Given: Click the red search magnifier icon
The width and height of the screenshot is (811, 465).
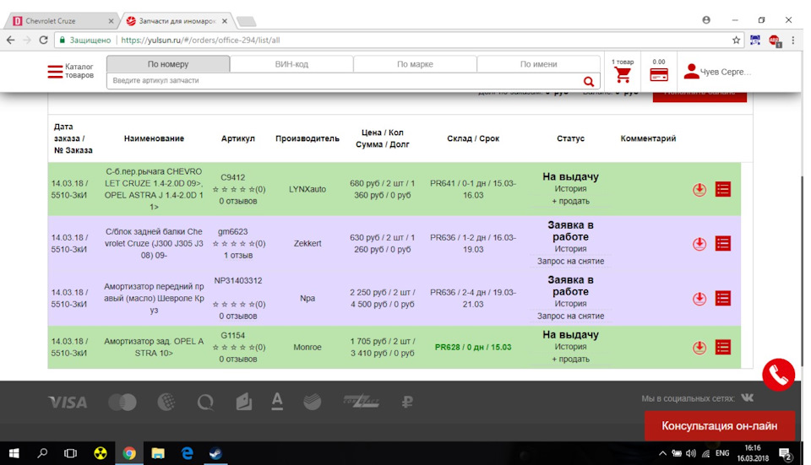Looking at the screenshot, I should point(589,81).
